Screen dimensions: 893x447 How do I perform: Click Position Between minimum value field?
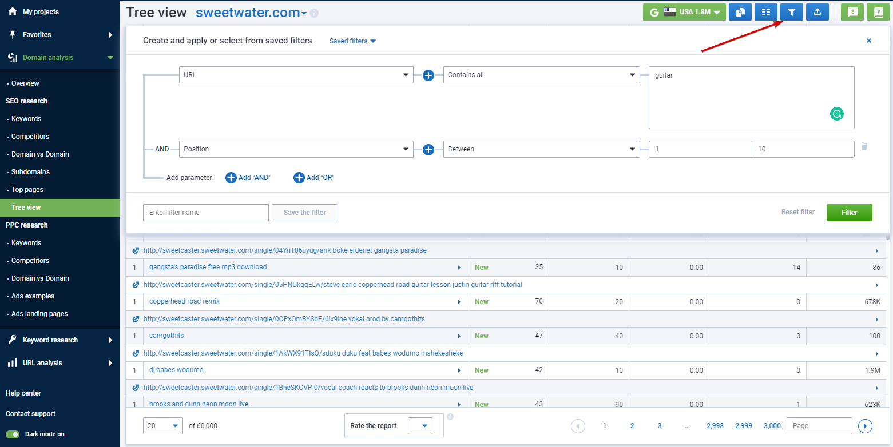click(x=700, y=149)
